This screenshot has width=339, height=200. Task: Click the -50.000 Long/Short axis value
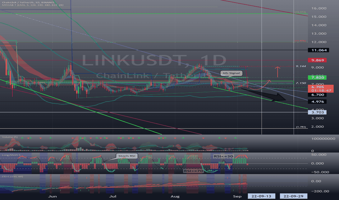[x=320, y=172]
